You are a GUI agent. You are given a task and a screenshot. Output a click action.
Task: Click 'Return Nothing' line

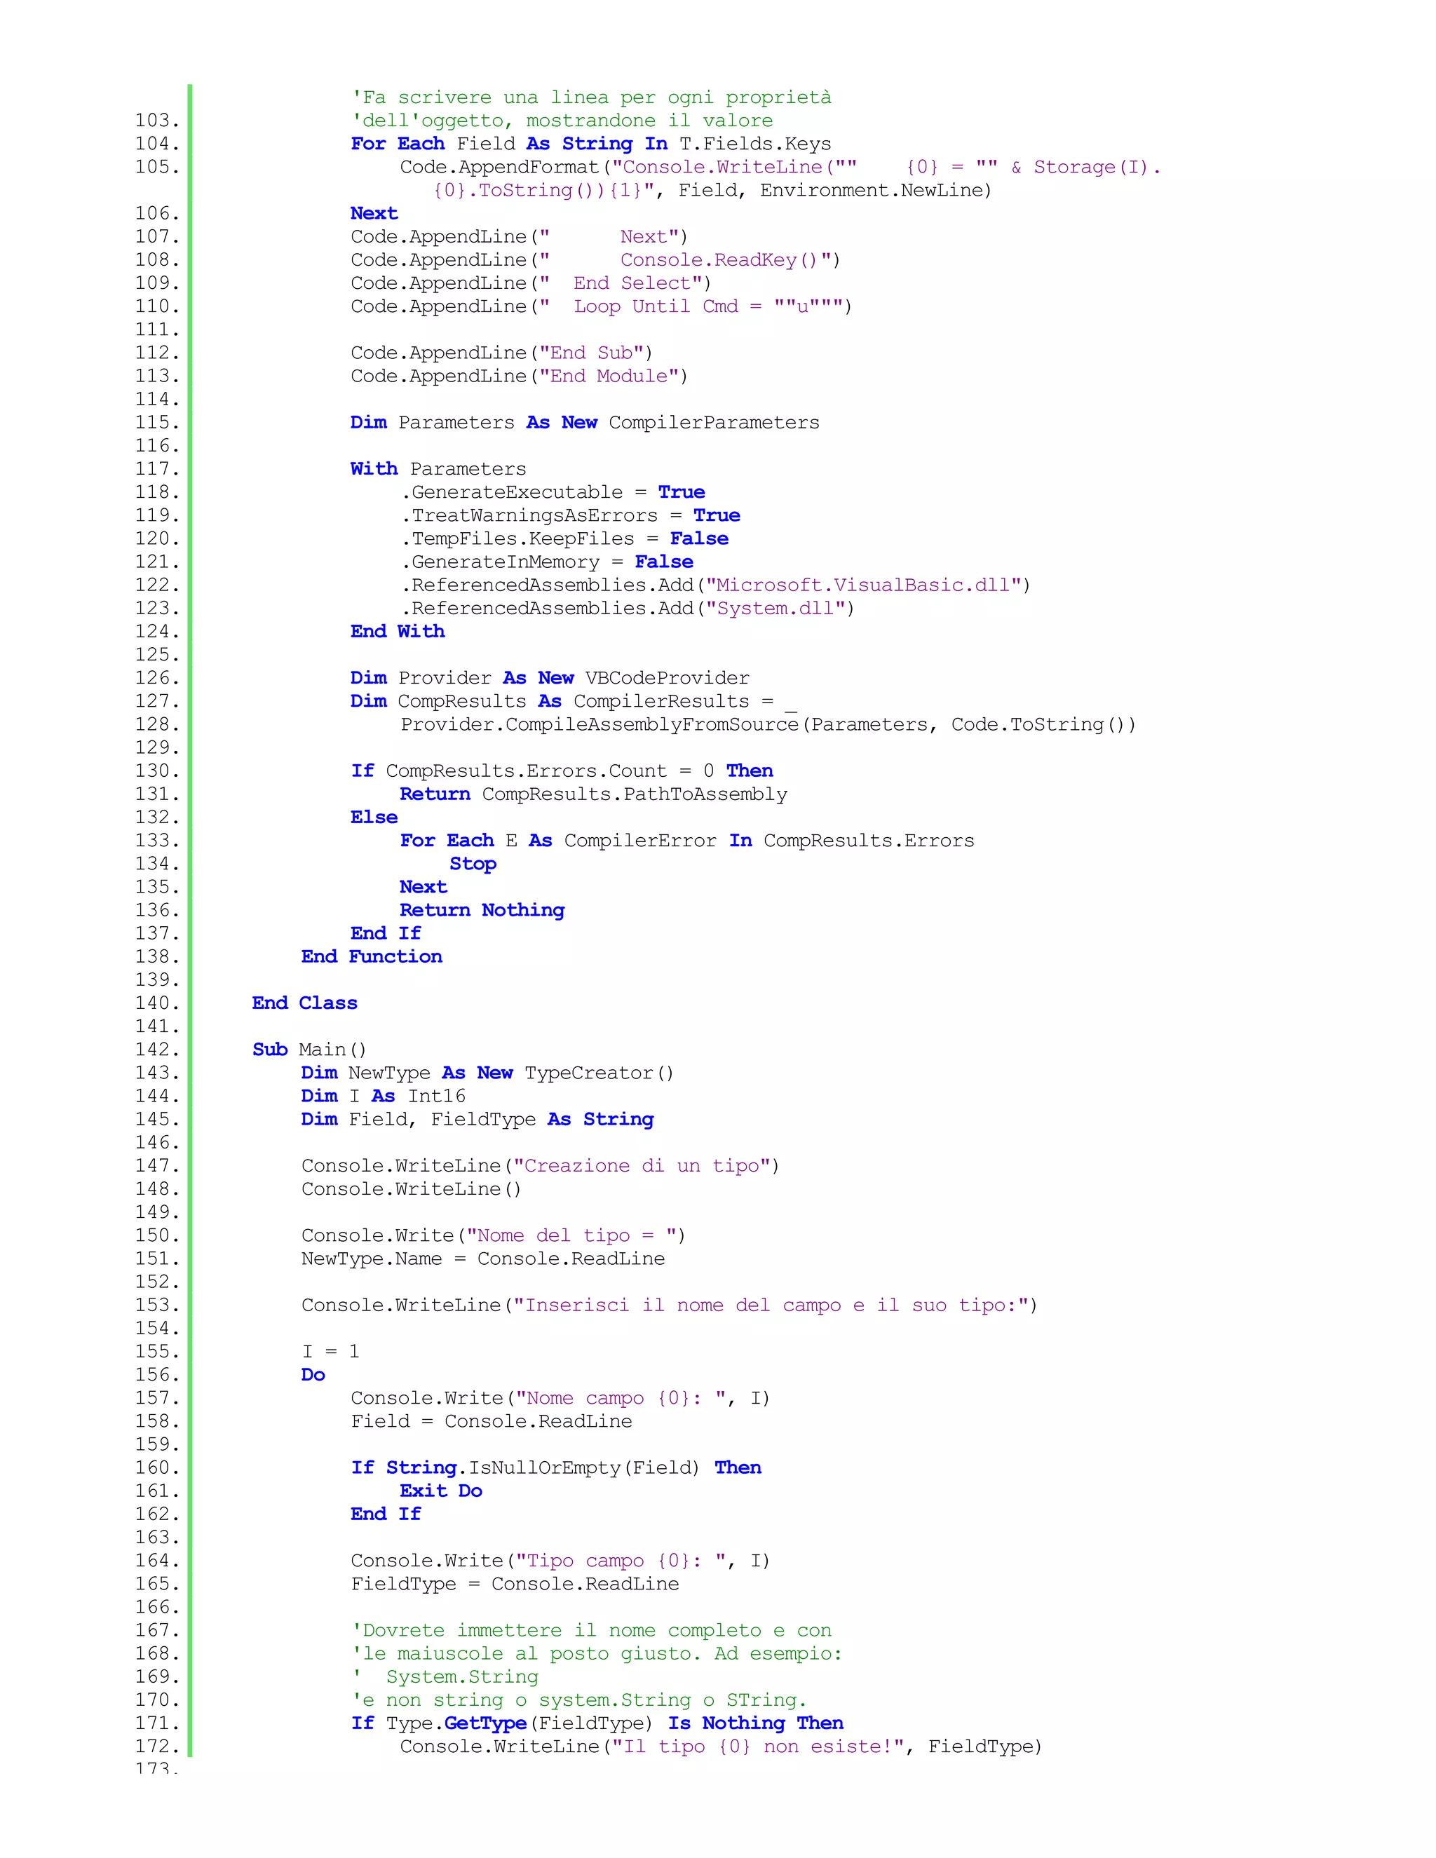[x=482, y=910]
